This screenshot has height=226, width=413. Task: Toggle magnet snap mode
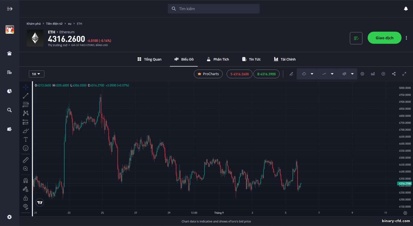click(26, 181)
